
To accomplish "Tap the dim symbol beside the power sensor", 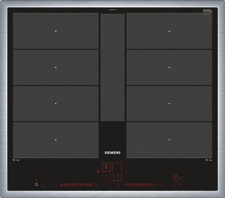I will [x=43, y=184].
